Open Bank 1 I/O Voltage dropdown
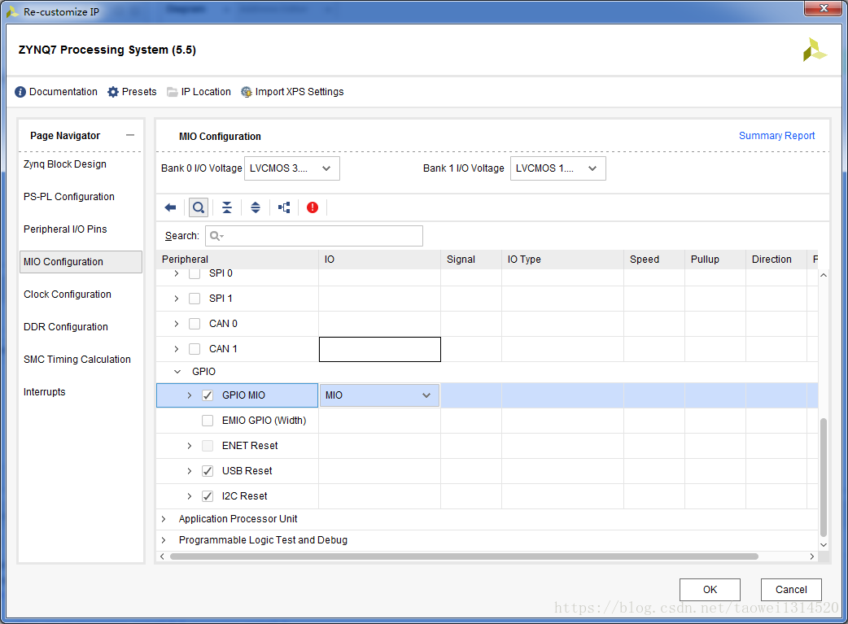 pyautogui.click(x=558, y=168)
